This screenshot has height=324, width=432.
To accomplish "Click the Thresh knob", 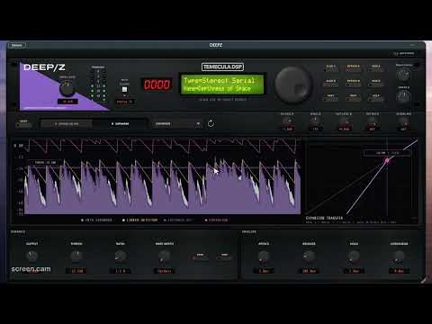I will (x=76, y=256).
